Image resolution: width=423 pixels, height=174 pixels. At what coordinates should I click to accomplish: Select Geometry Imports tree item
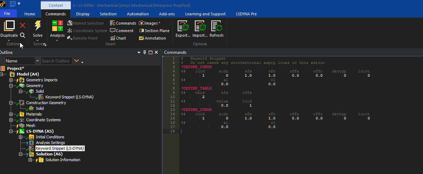point(41,80)
